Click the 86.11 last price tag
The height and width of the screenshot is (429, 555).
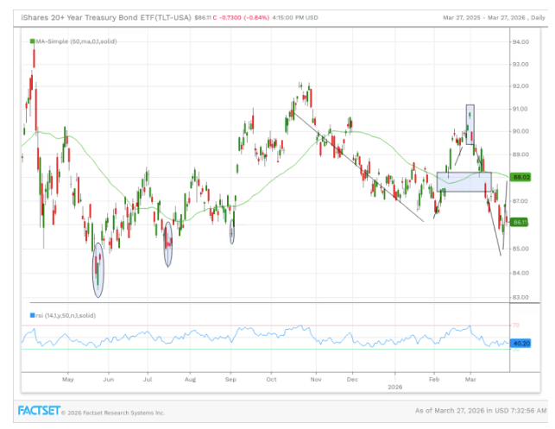[520, 223]
